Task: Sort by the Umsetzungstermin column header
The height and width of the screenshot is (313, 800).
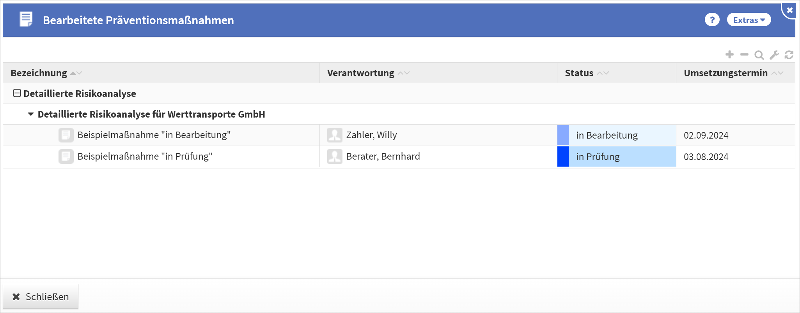Action: pos(725,73)
